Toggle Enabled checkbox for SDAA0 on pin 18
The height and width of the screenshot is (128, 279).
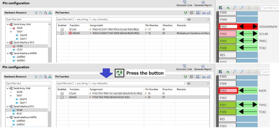62,33
